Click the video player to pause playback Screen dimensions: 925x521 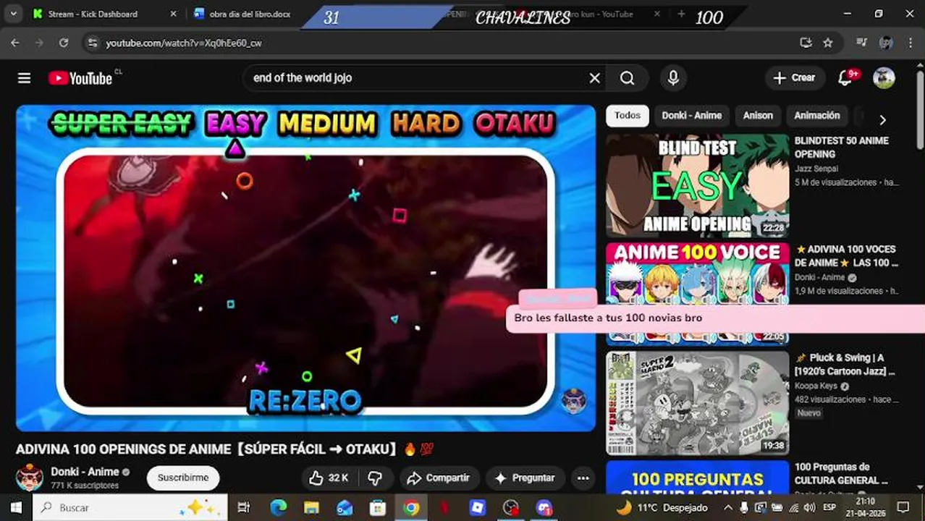coord(305,268)
